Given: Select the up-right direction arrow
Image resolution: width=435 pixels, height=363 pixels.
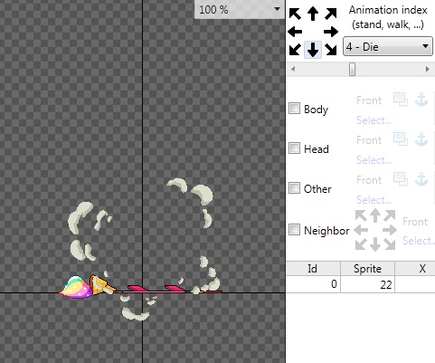Looking at the screenshot, I should (331, 14).
